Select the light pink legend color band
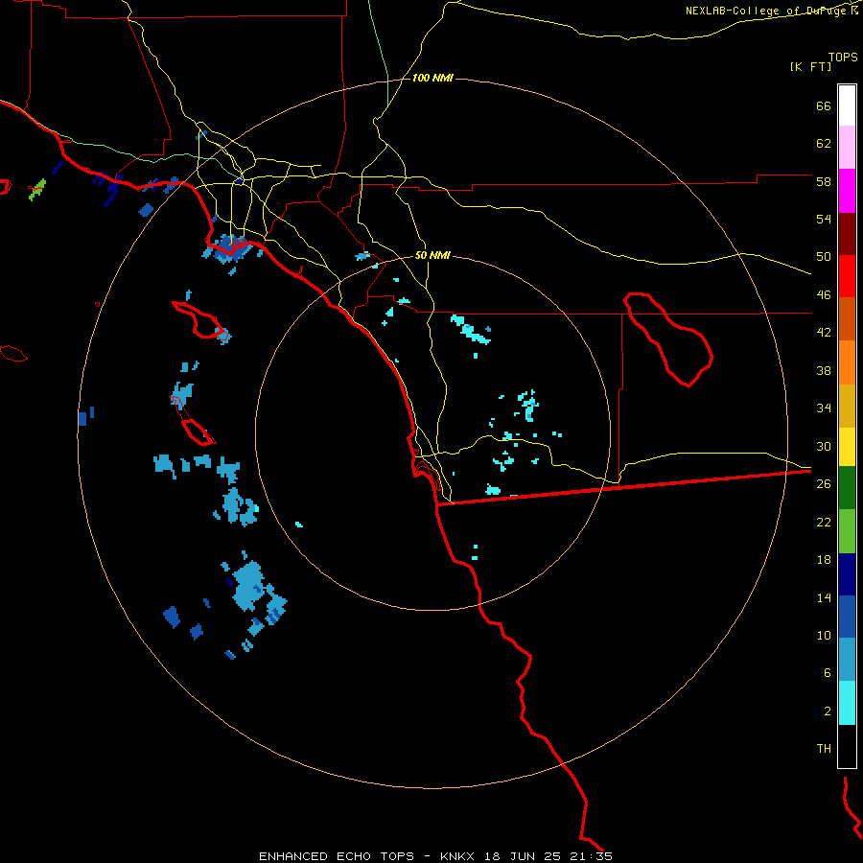This screenshot has width=863, height=863. (x=847, y=147)
